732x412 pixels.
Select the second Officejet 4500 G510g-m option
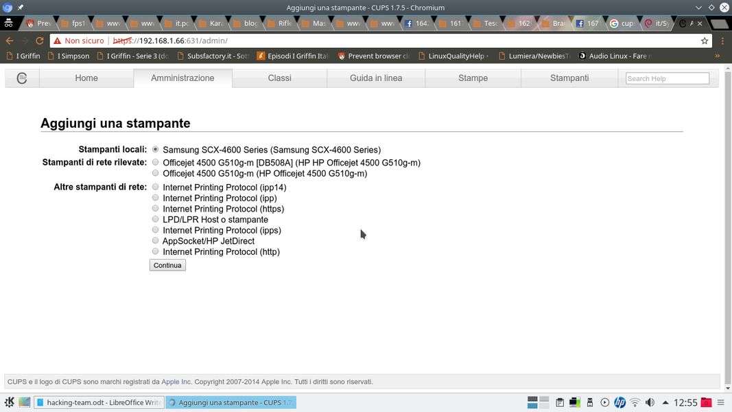[x=156, y=173]
